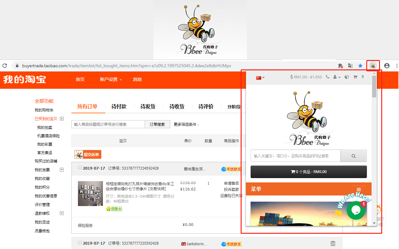Click the 申请售后 link

[231, 183]
